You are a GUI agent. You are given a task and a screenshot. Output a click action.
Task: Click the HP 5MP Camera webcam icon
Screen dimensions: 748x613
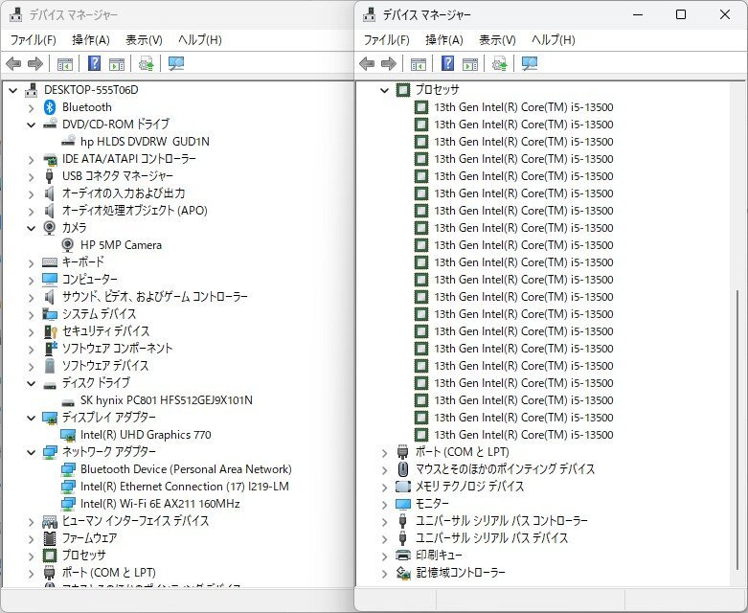(68, 245)
